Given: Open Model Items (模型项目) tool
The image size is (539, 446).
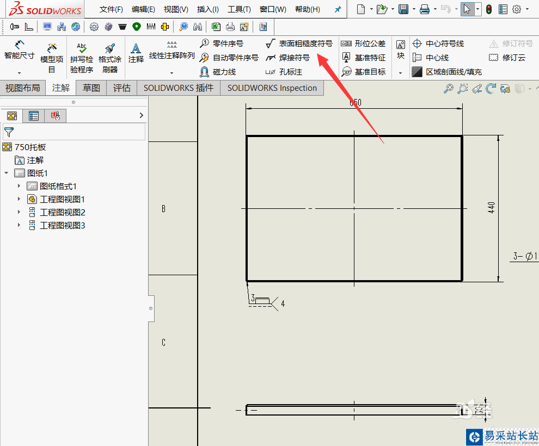Looking at the screenshot, I should pyautogui.click(x=52, y=58).
